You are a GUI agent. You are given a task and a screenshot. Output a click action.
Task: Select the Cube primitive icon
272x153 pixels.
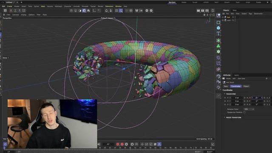(x=218, y=28)
